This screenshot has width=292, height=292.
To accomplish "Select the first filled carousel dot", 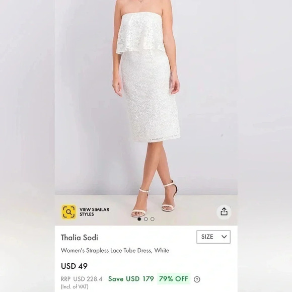I will (x=139, y=219).
